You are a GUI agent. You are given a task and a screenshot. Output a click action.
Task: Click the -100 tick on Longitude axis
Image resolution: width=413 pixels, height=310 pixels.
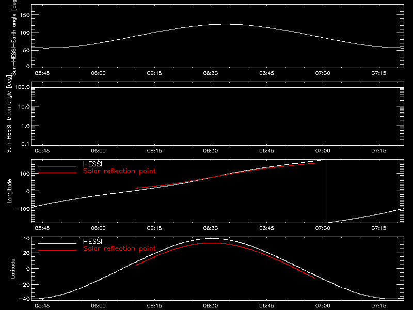[23, 209]
